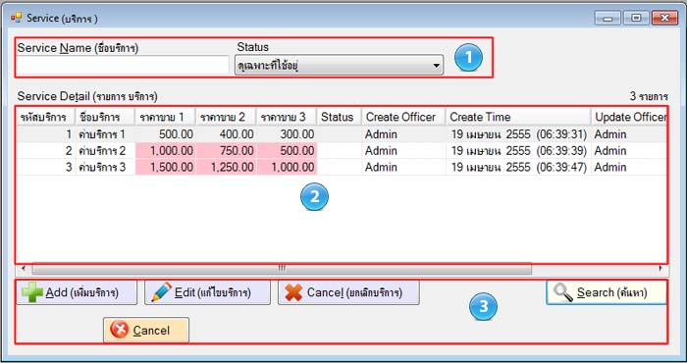Image resolution: width=687 pixels, height=363 pixels.
Task: Sort by ราคาขาย 1 column header
Action: (166, 117)
